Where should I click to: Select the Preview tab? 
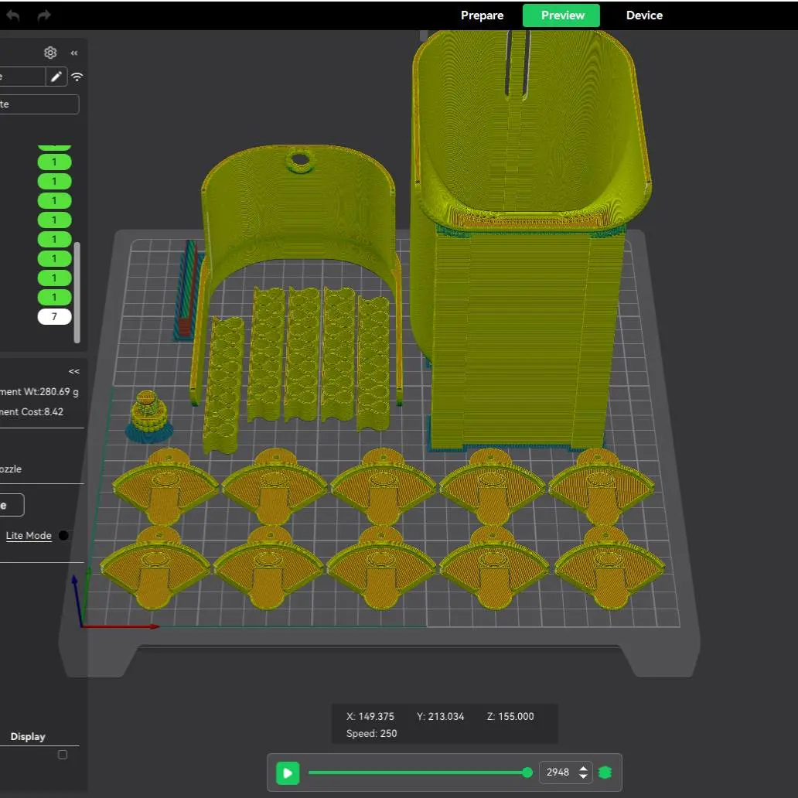pos(562,15)
